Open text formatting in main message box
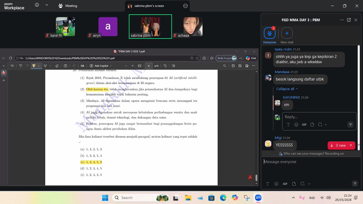 (x=268, y=184)
